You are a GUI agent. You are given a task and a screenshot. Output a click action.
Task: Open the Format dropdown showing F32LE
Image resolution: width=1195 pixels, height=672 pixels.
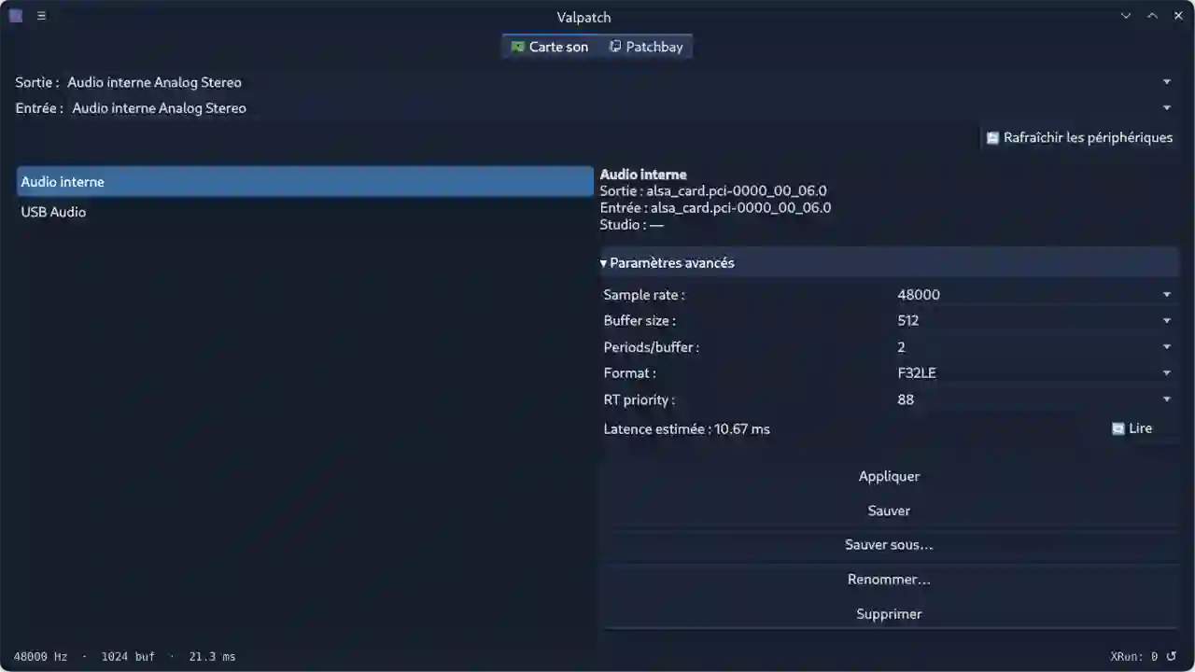coord(1034,373)
